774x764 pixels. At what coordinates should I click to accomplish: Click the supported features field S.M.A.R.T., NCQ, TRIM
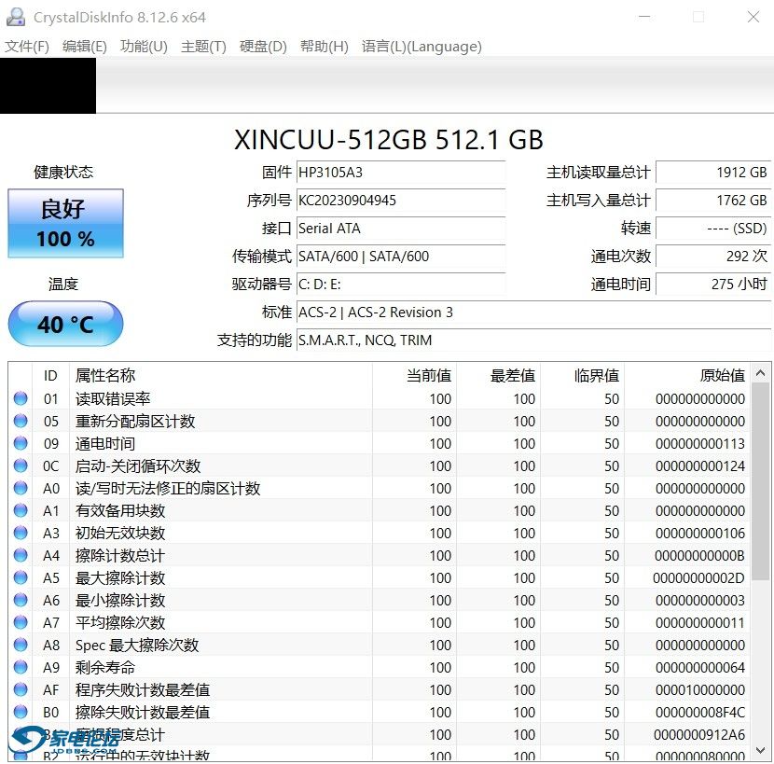click(533, 340)
